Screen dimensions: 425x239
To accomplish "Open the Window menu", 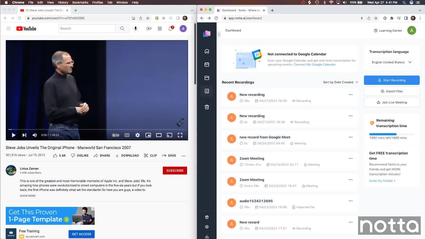I will [x=122, y=2].
